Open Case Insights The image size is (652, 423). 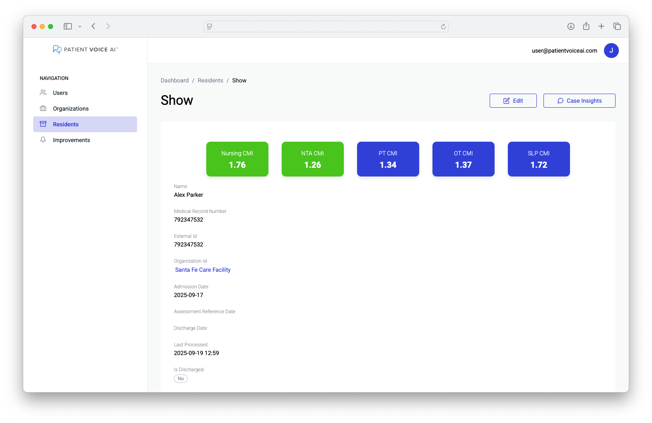click(x=579, y=101)
